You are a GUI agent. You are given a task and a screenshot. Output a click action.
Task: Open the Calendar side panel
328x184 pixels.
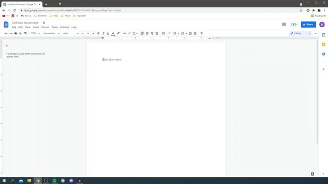click(x=323, y=35)
